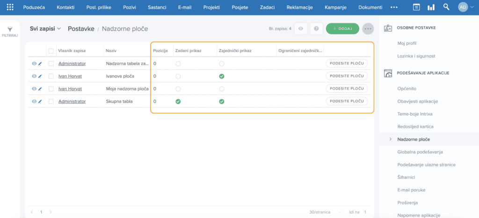The width and height of the screenshot is (479, 218).
Task: Click the Podešavanje aplikacije gauge icon
Action: coord(388,73)
